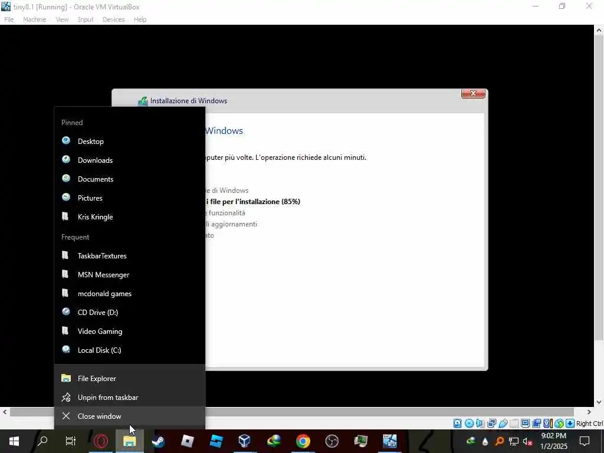The width and height of the screenshot is (604, 453).
Task: Open Video Gaming folder entry
Action: pyautogui.click(x=129, y=331)
